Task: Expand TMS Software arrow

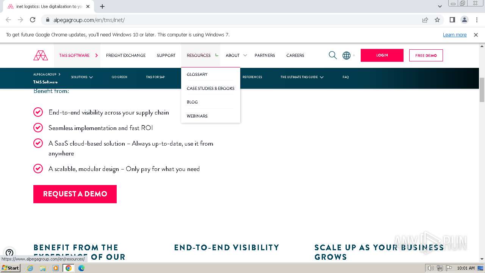Action: tap(97, 55)
